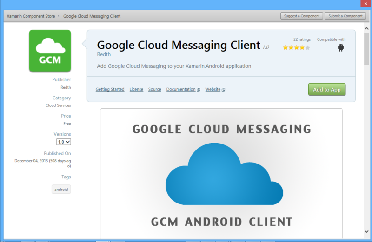Click the Compatible with label
The width and height of the screenshot is (372, 242).
[x=331, y=39]
